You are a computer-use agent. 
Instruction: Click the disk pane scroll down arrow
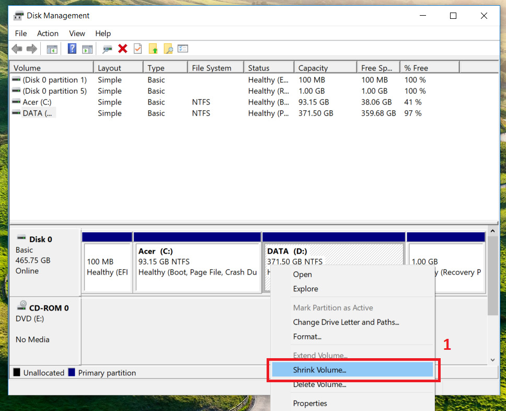point(492,360)
